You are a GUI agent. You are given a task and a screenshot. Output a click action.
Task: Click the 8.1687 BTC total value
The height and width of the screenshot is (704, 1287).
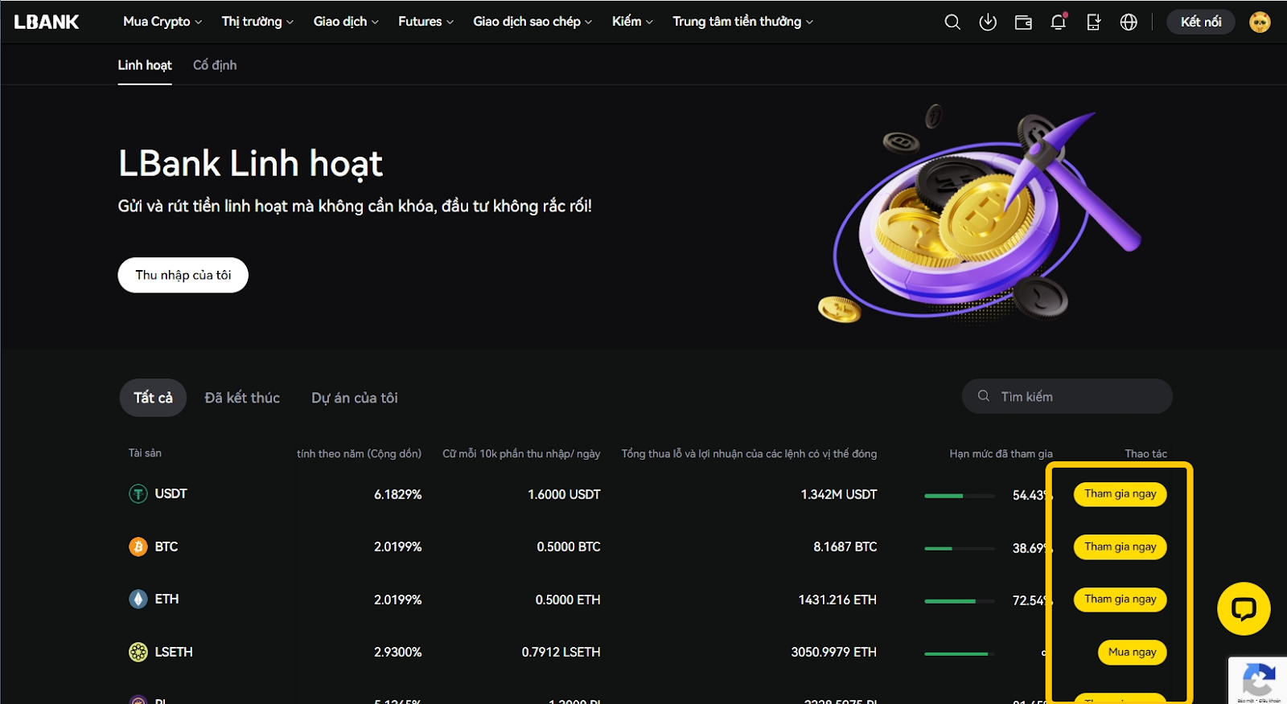[845, 546]
